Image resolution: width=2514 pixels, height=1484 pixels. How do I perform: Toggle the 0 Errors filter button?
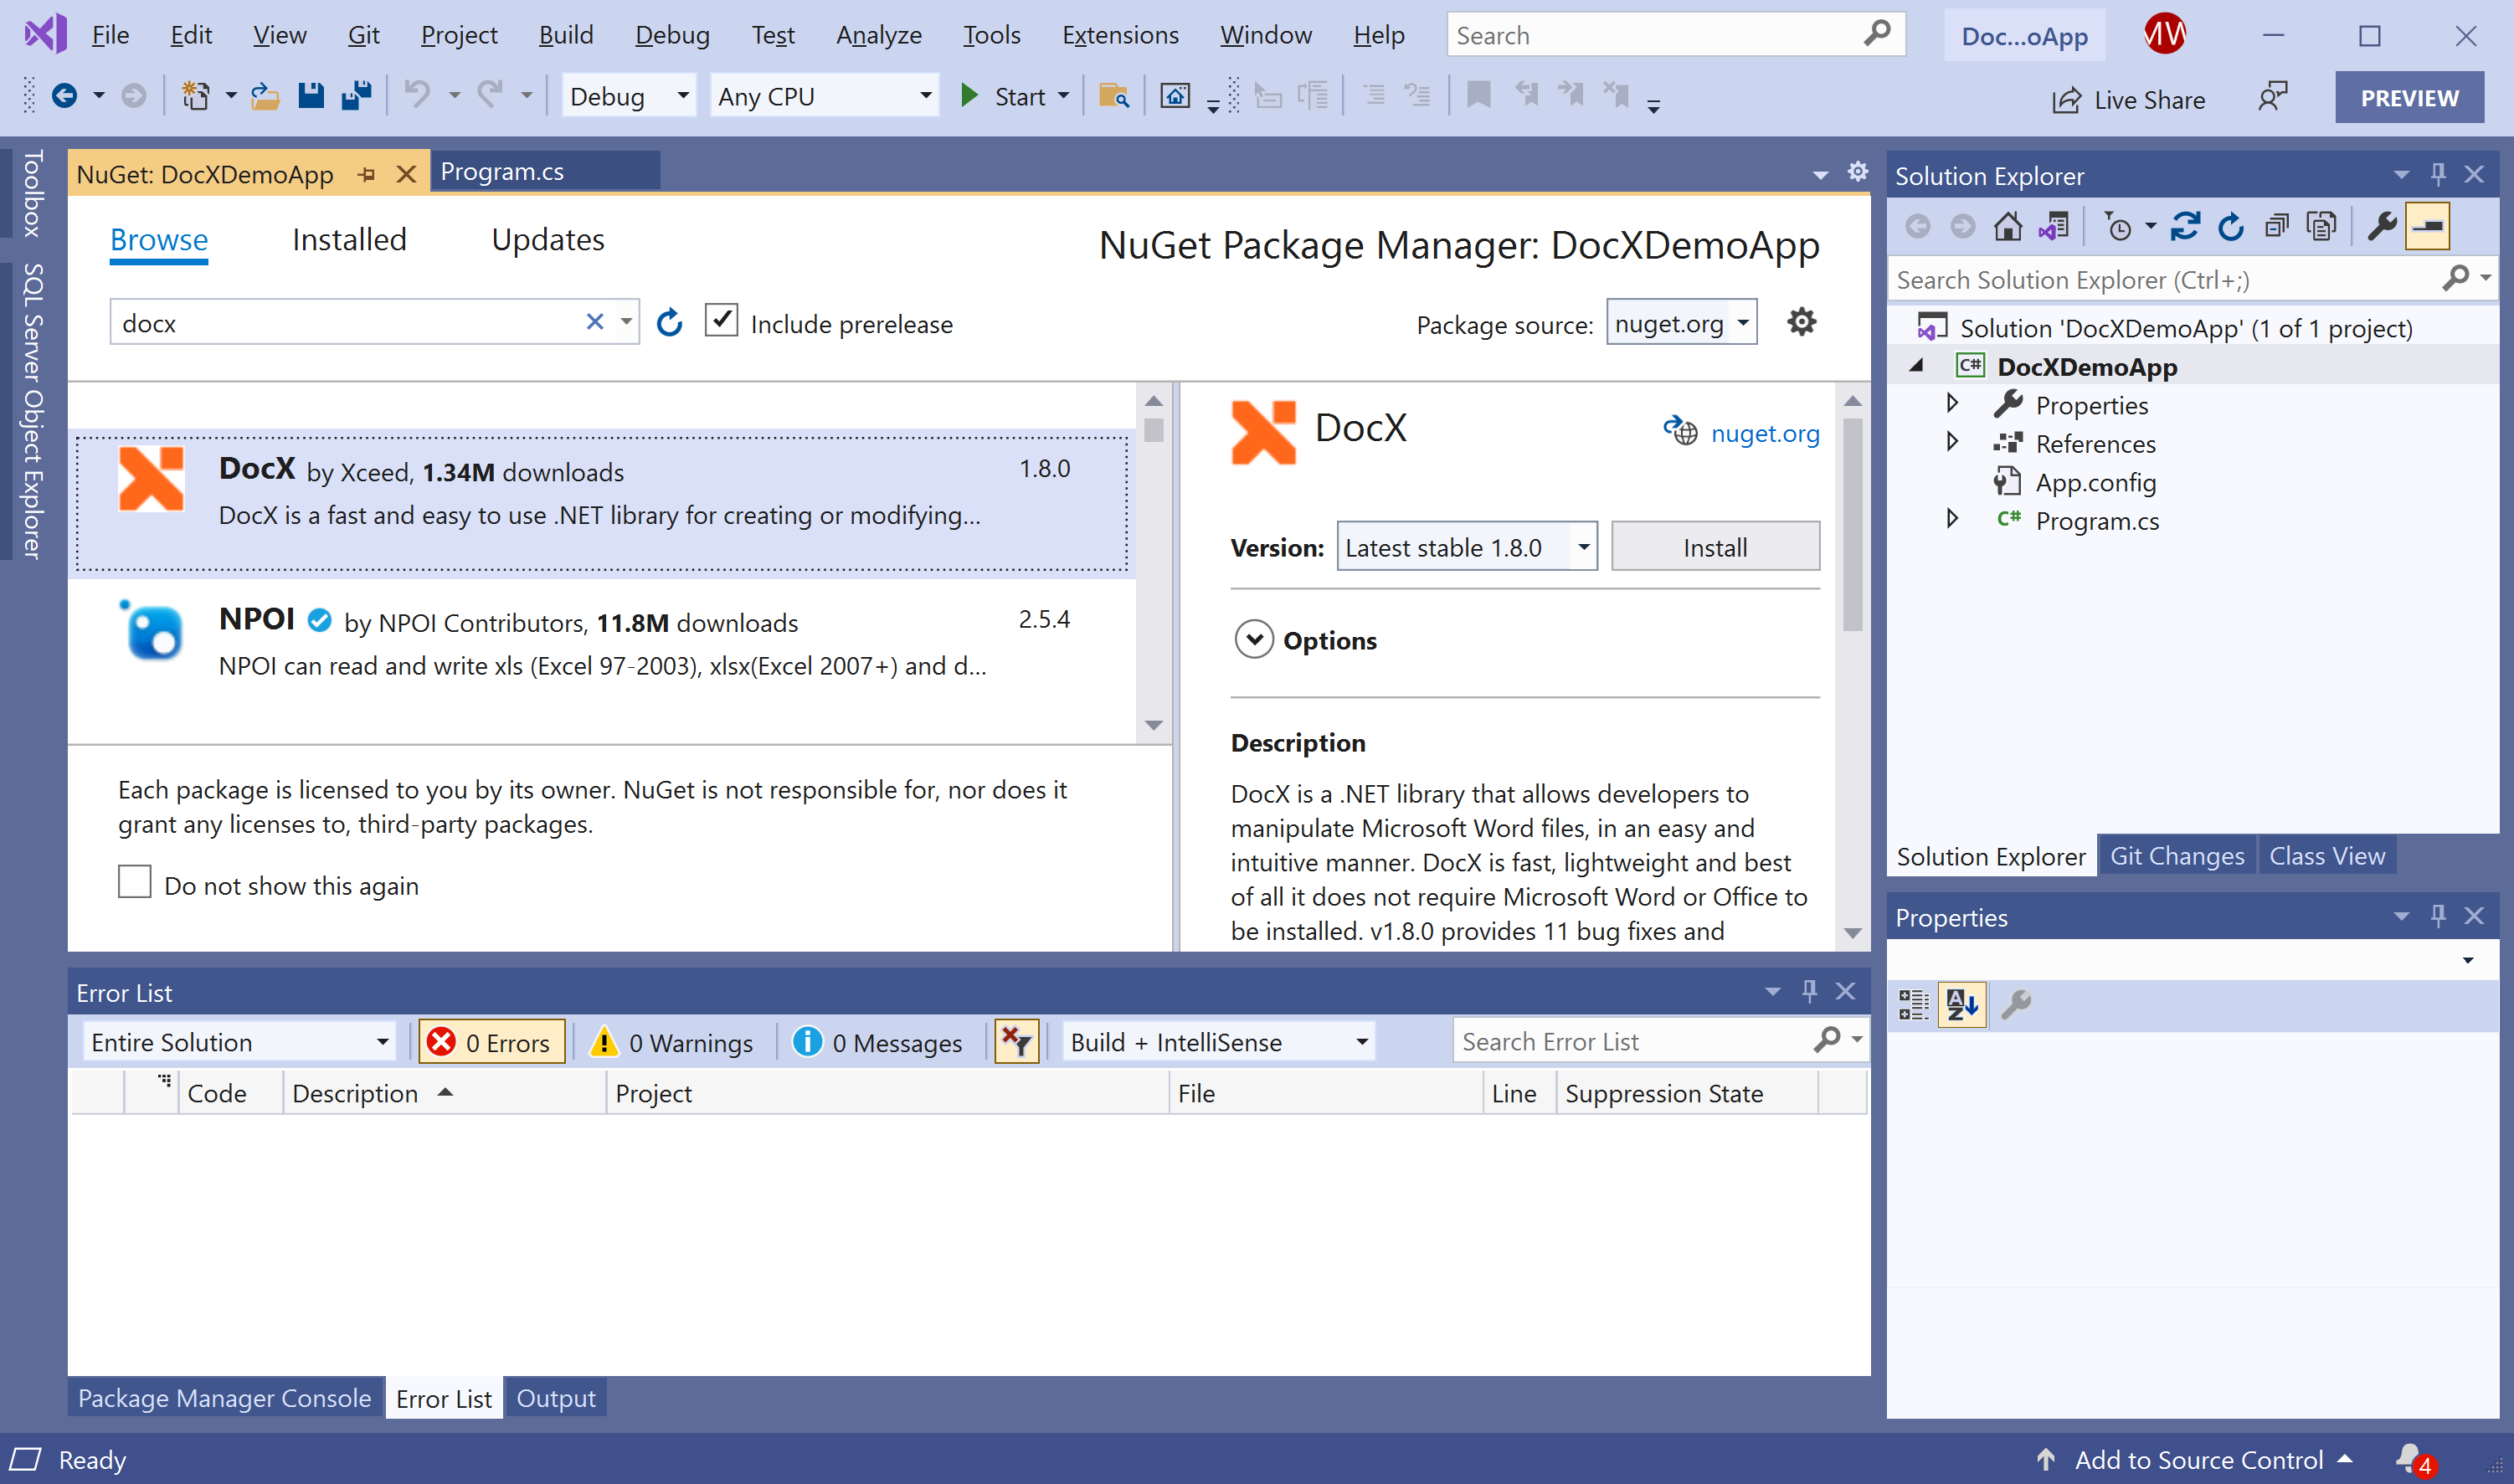click(x=491, y=1042)
